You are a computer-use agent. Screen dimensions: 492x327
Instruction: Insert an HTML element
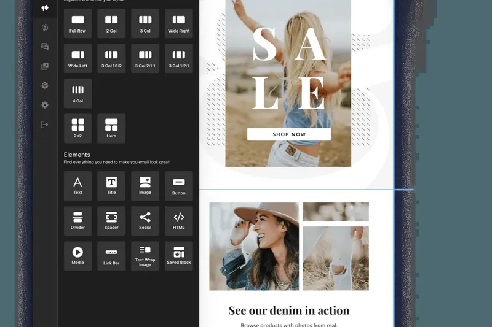(x=179, y=221)
